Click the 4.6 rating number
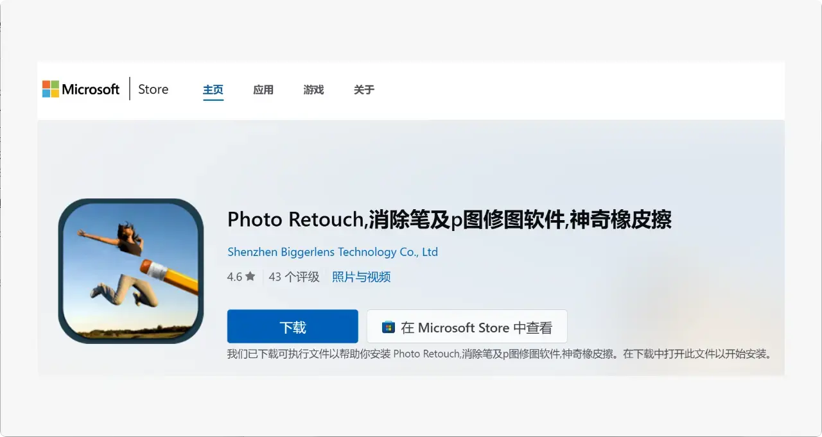Image resolution: width=822 pixels, height=437 pixels. tap(234, 277)
